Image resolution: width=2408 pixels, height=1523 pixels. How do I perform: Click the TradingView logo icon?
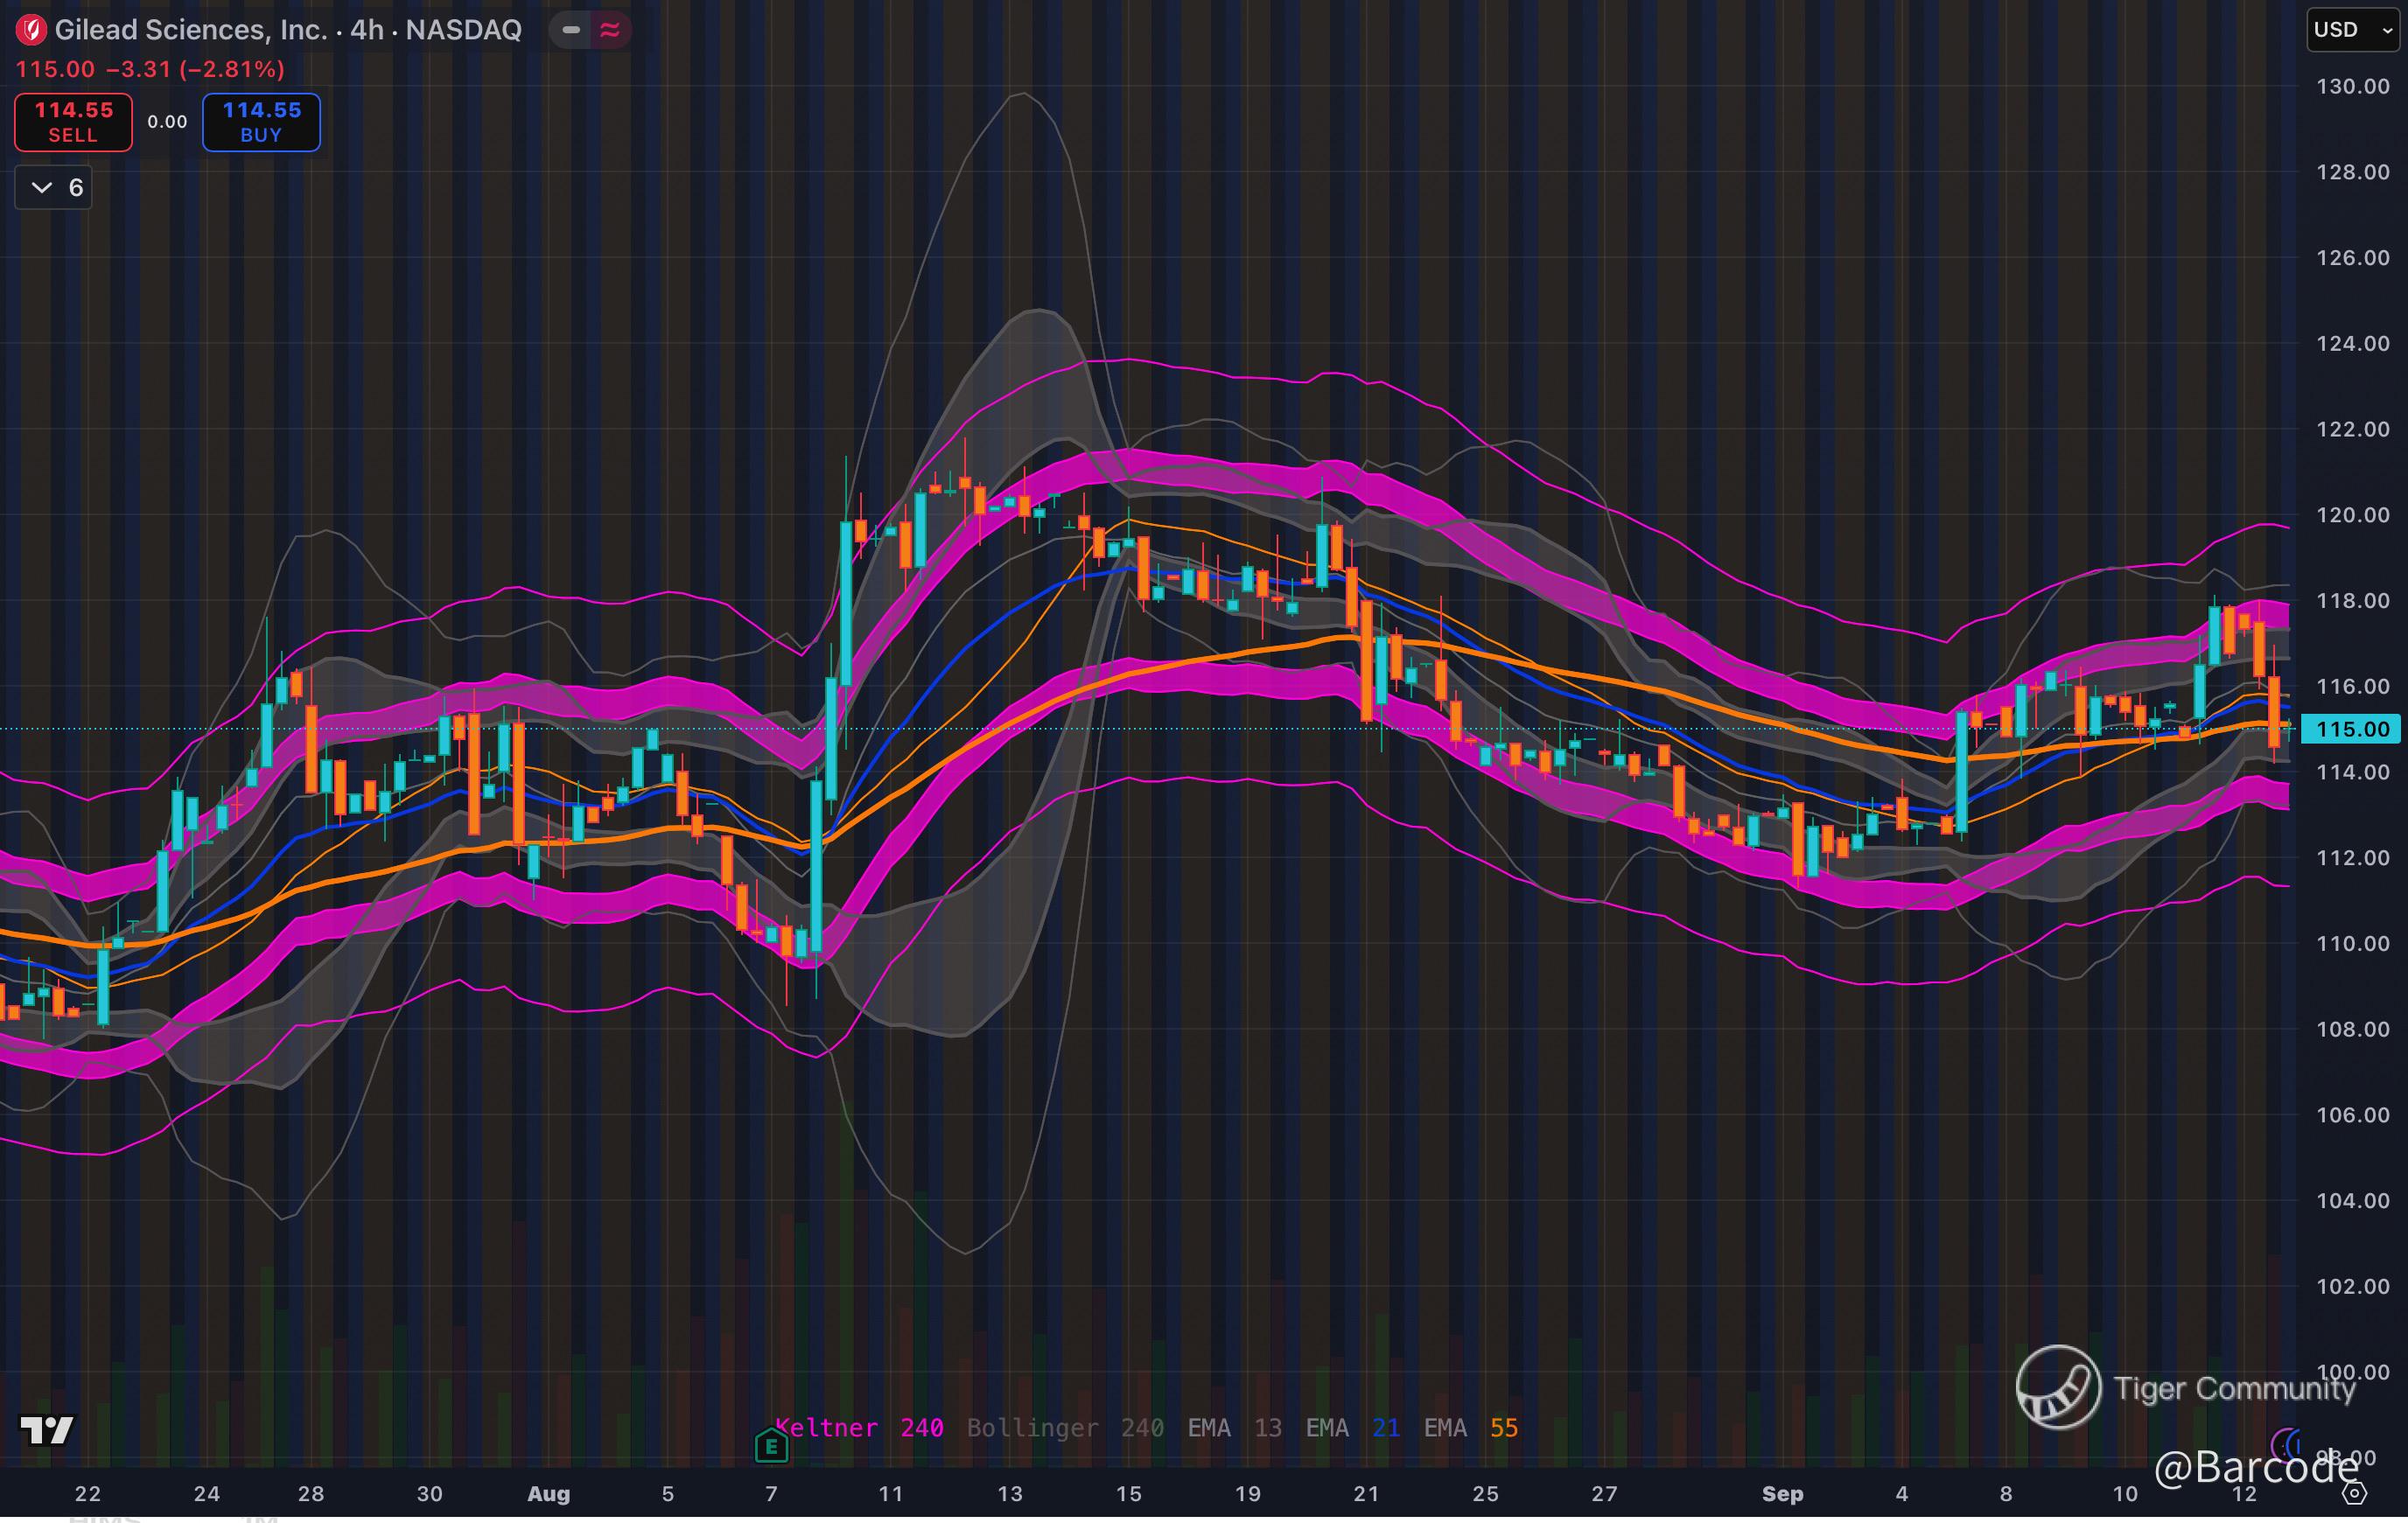point(47,1430)
